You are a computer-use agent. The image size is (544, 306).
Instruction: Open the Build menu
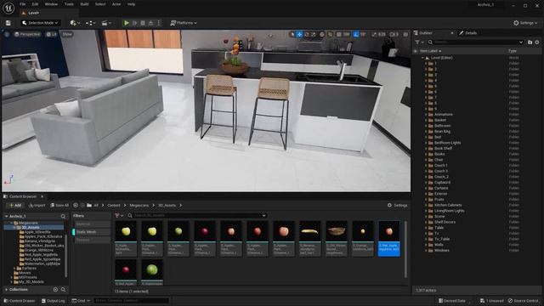tap(84, 4)
